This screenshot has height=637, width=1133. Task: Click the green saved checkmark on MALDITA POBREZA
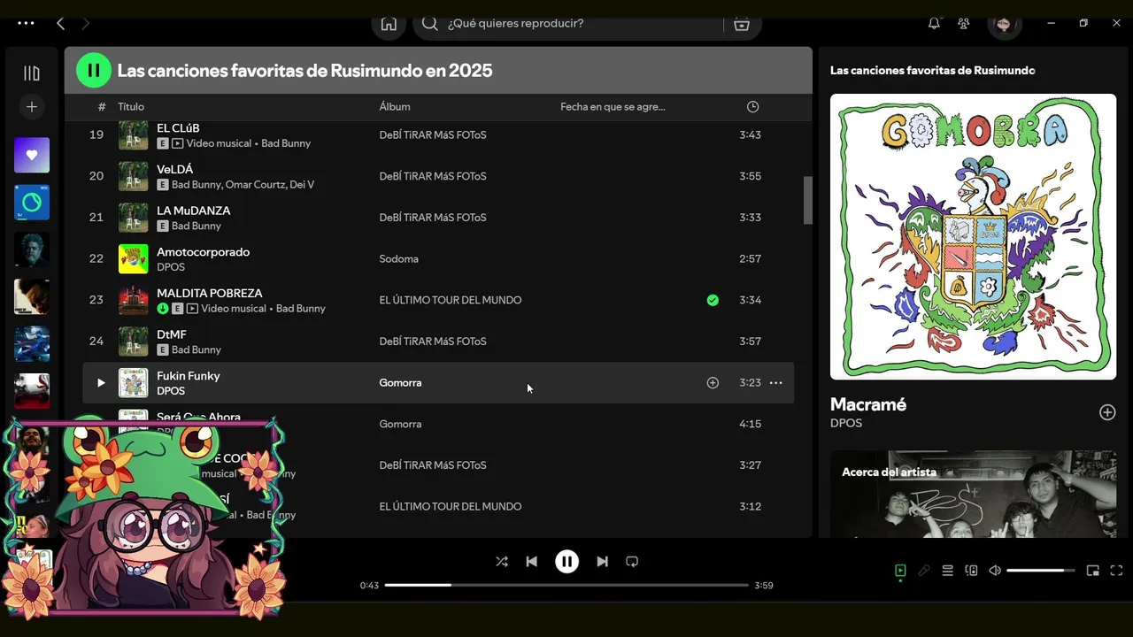713,300
